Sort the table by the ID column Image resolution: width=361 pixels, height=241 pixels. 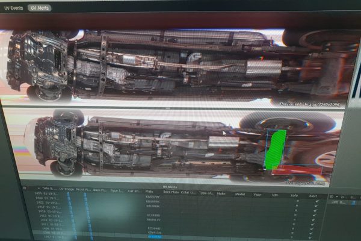coord(25,188)
